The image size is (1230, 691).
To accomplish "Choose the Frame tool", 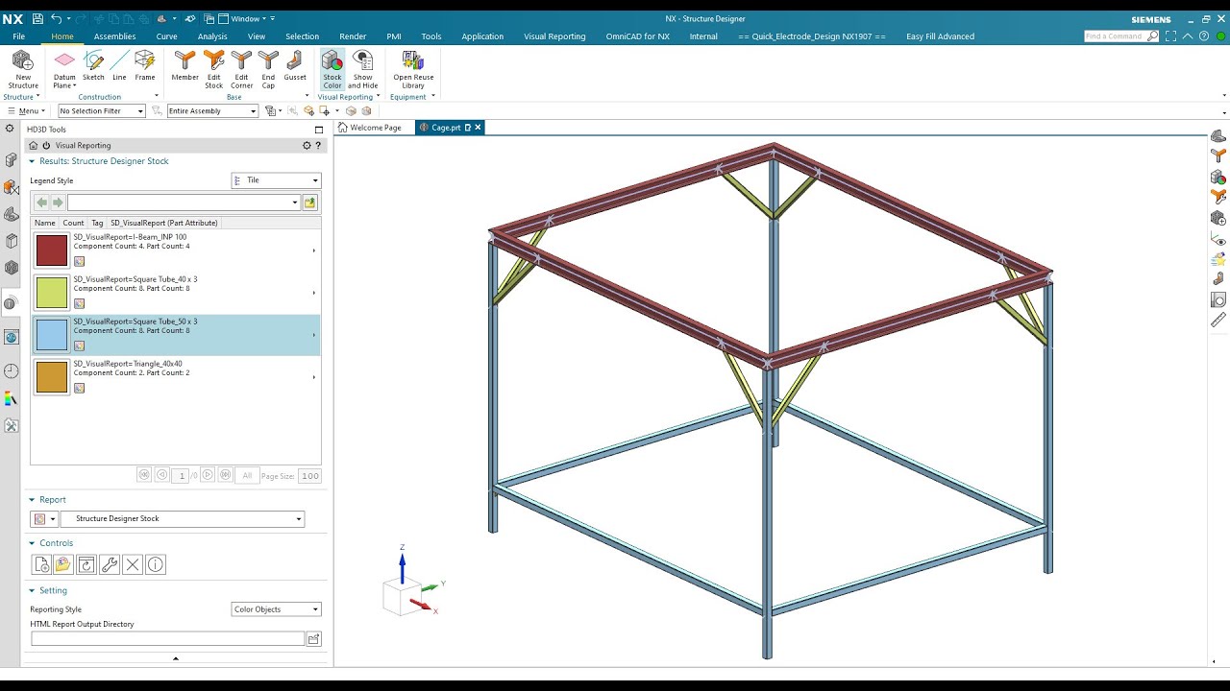I will point(145,65).
